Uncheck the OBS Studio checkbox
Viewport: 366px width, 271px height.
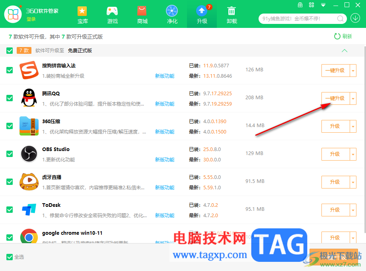10,154
